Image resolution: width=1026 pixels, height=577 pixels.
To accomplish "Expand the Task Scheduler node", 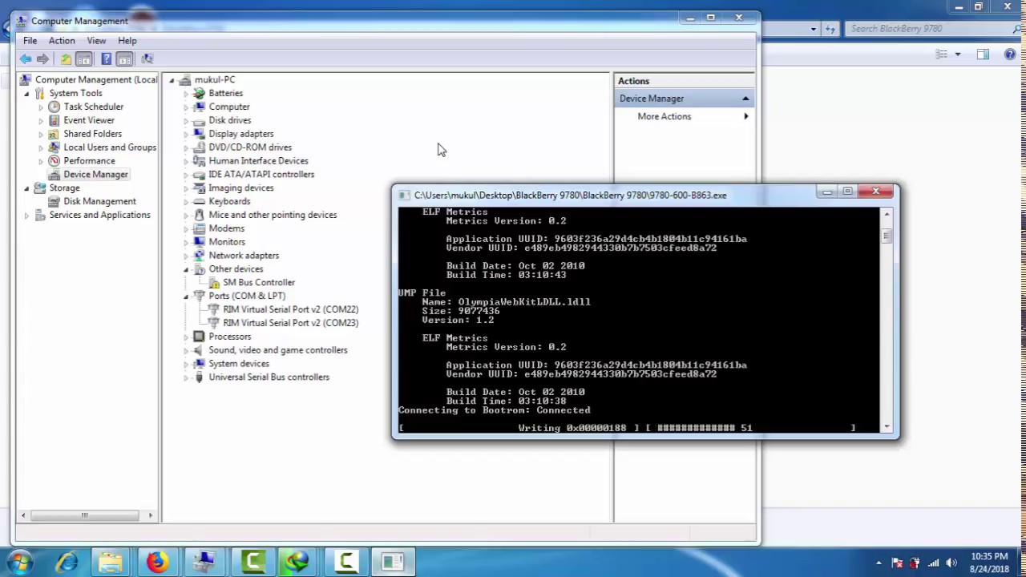I will (41, 107).
